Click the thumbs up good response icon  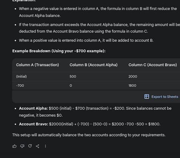[x=14, y=146]
